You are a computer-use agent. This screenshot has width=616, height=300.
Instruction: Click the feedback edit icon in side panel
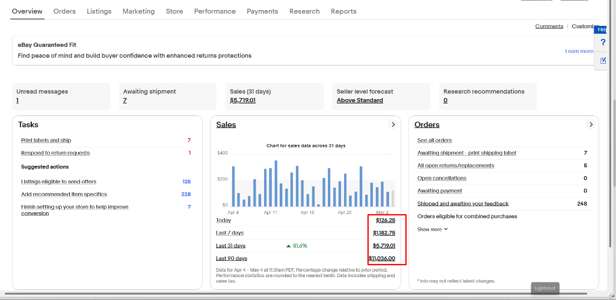pos(603,61)
